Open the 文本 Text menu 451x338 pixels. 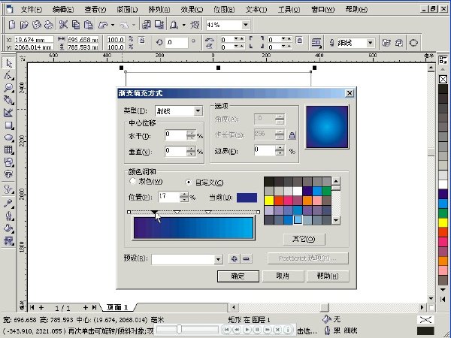point(256,10)
